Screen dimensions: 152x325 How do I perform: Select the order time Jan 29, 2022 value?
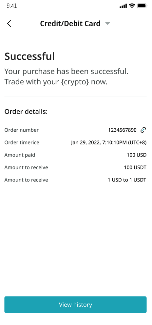coord(108,142)
